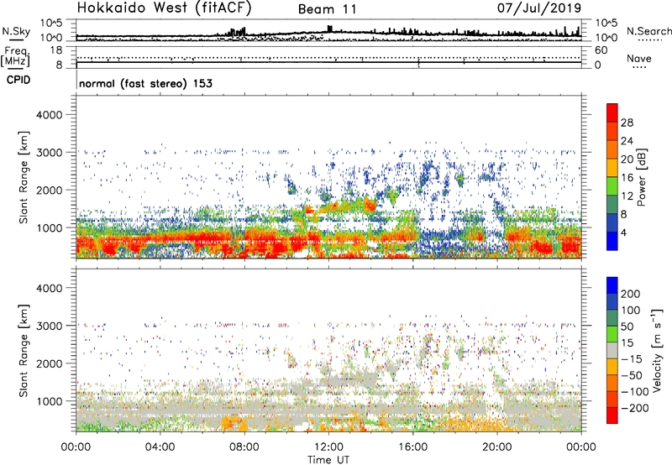
Task: Click the power panel 'Slant Range [km]' label
Action: pos(24,177)
